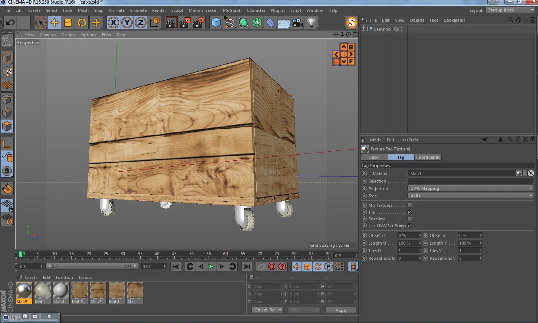Viewport: 538px width, 323px height.
Task: Open Bookmarks in Object Manager
Action: (454, 20)
